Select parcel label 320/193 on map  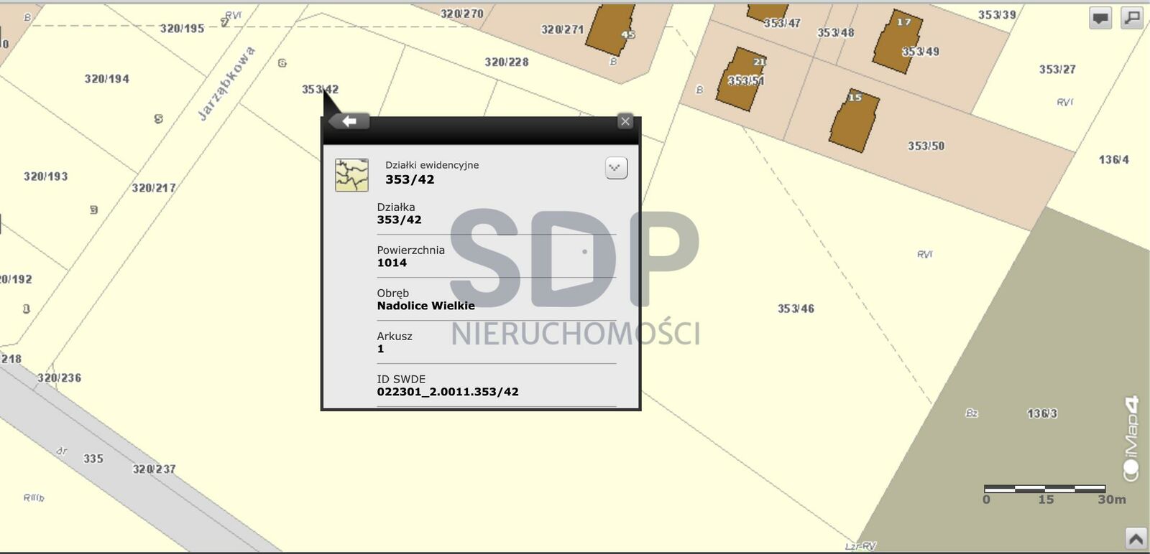pyautogui.click(x=46, y=177)
